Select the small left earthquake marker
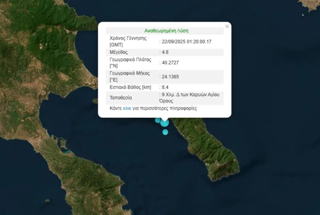Image resolution: width=320 pixels, height=215 pixels. (x=157, y=120)
